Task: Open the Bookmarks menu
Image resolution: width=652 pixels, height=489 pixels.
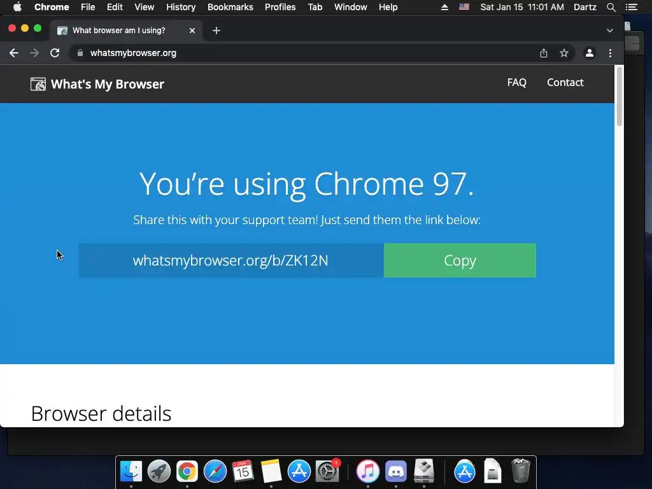Action: 230,7
